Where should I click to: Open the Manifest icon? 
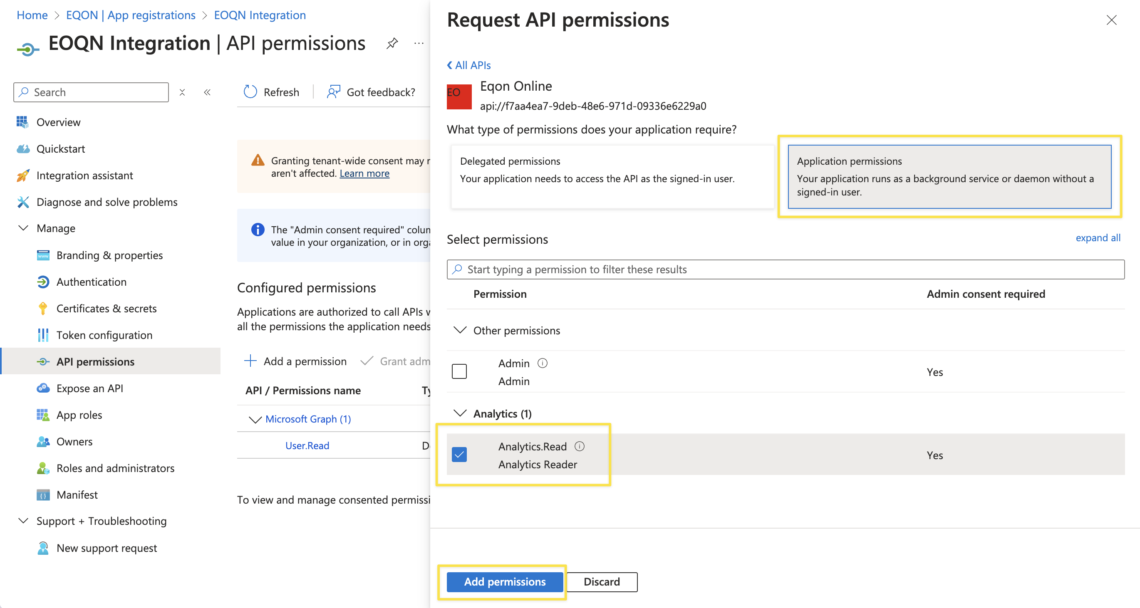click(43, 495)
